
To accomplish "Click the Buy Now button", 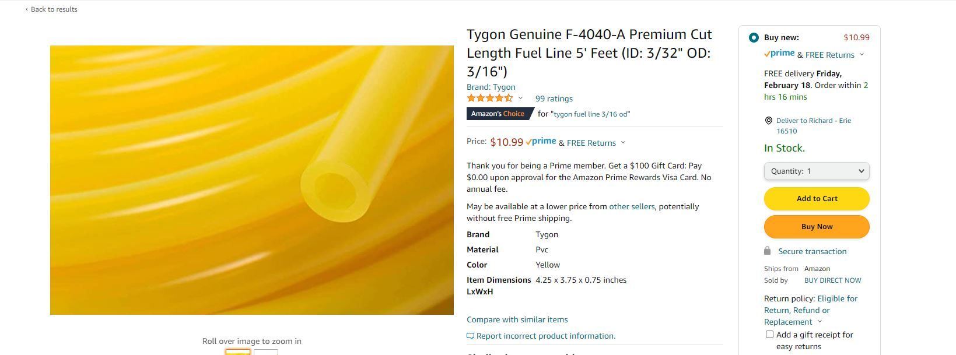I will pos(817,227).
